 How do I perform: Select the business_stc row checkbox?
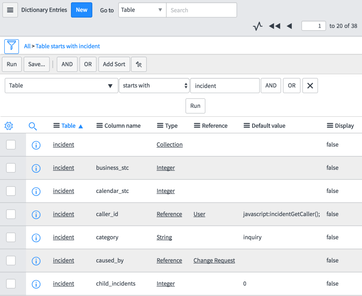[x=11, y=168]
